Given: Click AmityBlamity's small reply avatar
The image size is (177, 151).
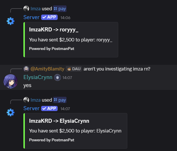Looking at the screenshot, I should point(26,69).
